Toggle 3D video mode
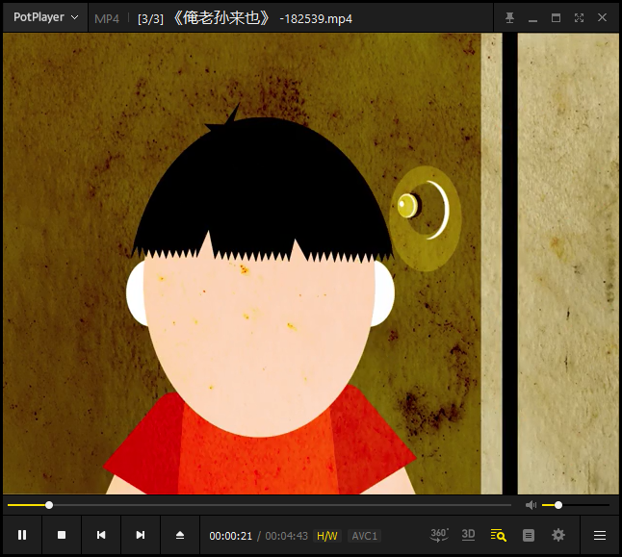 [469, 535]
